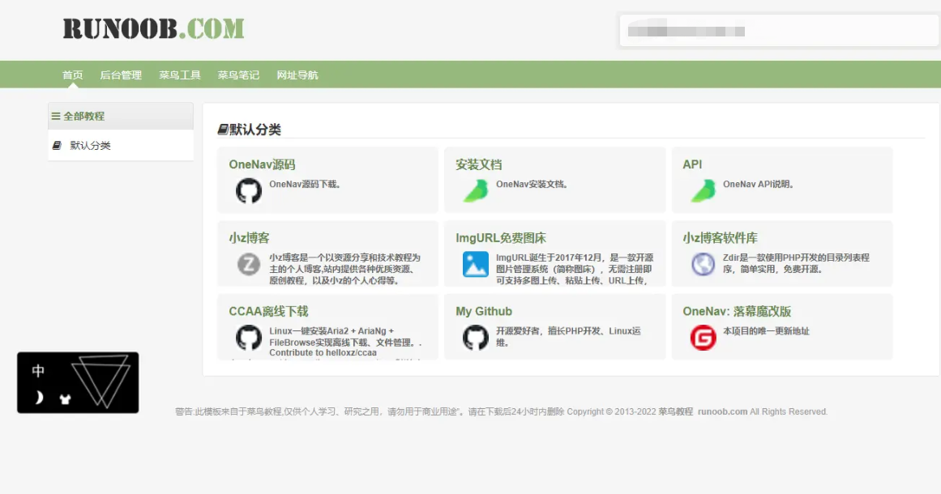
Task: Click the blue picture icon of ImgURL免费图库
Action: pyautogui.click(x=476, y=264)
